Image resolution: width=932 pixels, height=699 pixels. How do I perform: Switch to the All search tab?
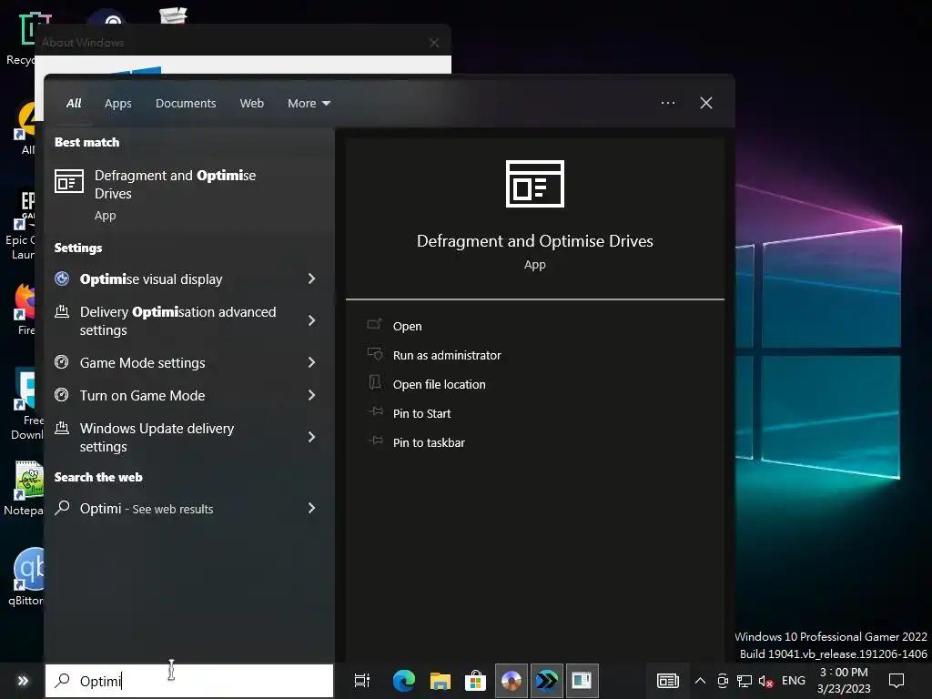(x=74, y=104)
